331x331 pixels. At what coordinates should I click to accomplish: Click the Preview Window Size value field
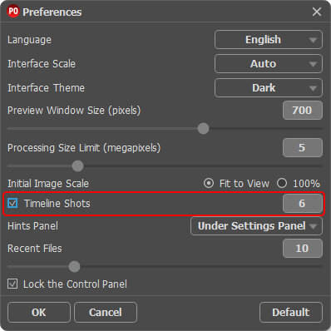[303, 111]
